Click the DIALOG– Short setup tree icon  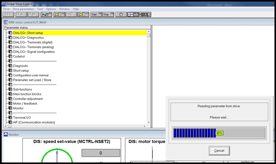pyautogui.click(x=10, y=33)
